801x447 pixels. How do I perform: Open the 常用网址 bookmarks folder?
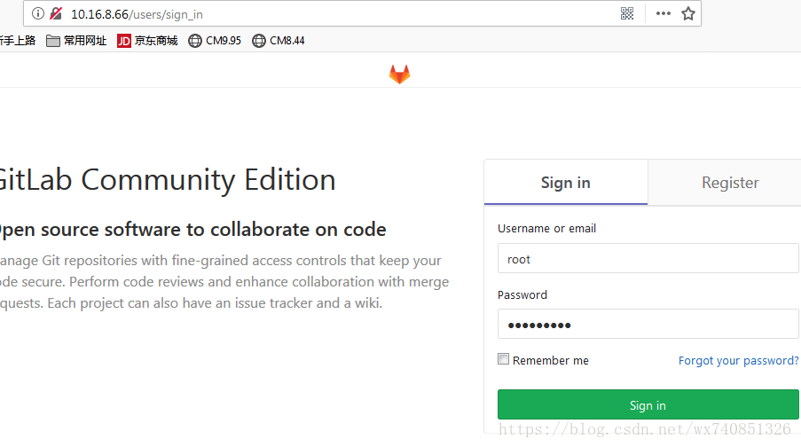tap(76, 41)
